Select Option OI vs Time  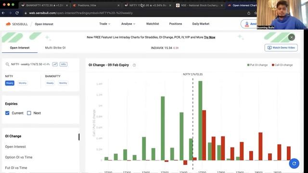pos(19,157)
